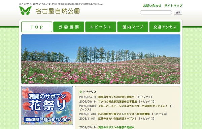Switch to the 園内マップ tab

coord(133,27)
